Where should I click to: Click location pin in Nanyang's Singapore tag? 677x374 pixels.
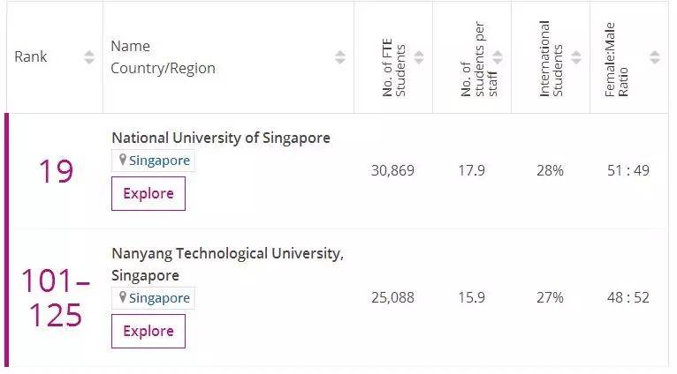coord(123,298)
